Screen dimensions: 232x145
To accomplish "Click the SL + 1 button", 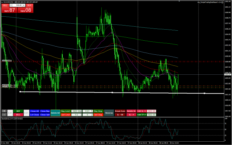I will point(131,115).
